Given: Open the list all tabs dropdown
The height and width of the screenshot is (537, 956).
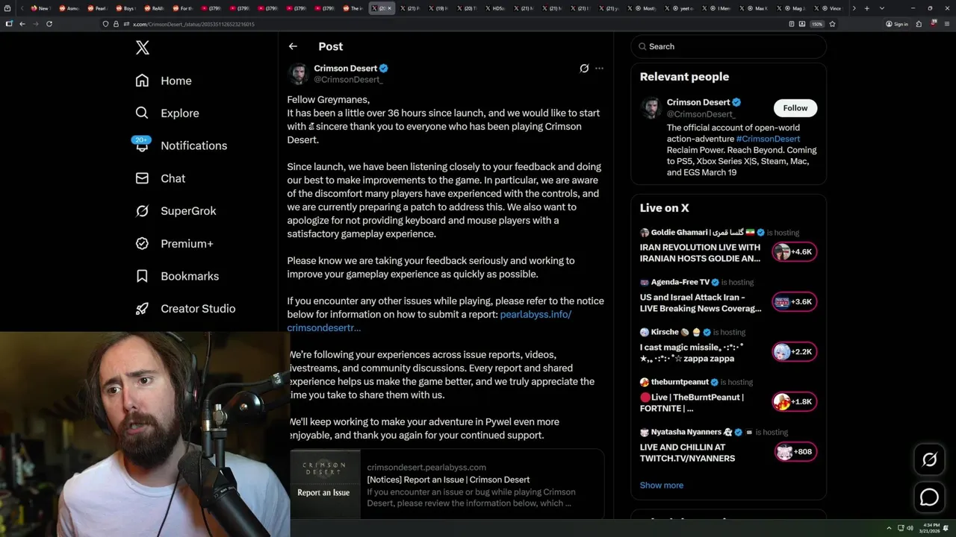Looking at the screenshot, I should (881, 8).
